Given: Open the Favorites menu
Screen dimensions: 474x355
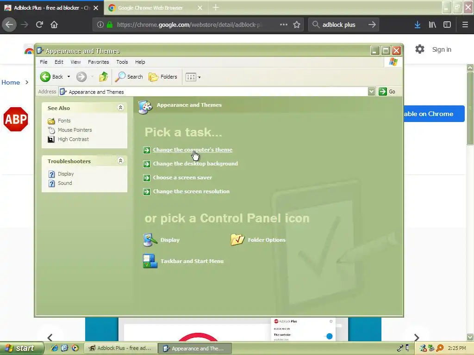Looking at the screenshot, I should click(x=98, y=62).
